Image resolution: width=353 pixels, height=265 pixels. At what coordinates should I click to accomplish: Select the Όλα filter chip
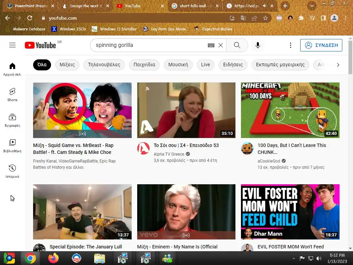(x=42, y=65)
